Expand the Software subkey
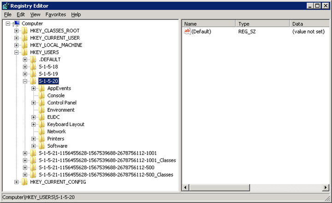This screenshot has height=203, width=332. 34,146
